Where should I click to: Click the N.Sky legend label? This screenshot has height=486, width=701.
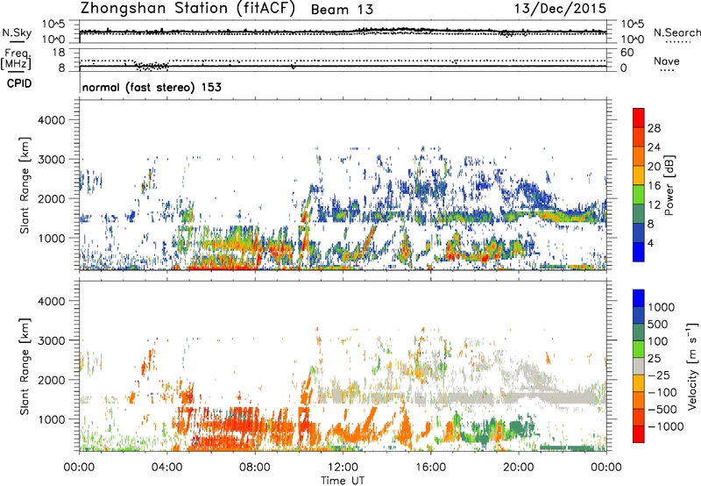[x=17, y=33]
